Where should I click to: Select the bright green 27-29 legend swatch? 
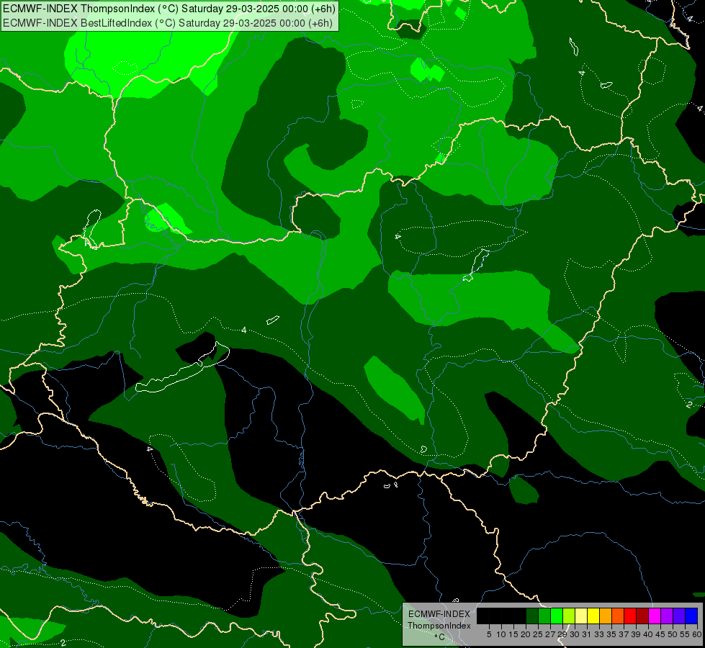click(x=557, y=616)
